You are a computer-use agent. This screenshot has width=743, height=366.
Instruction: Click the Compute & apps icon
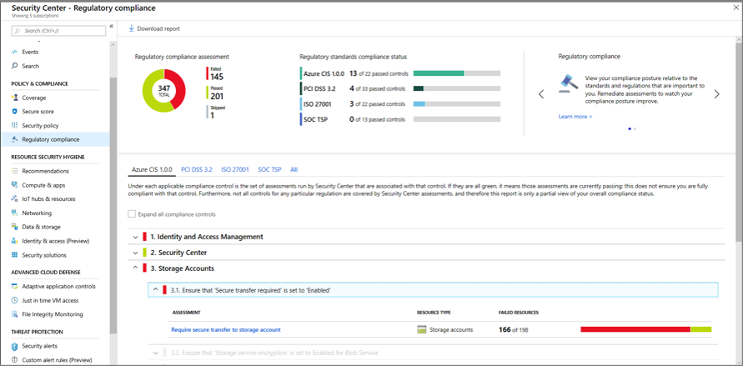(15, 185)
